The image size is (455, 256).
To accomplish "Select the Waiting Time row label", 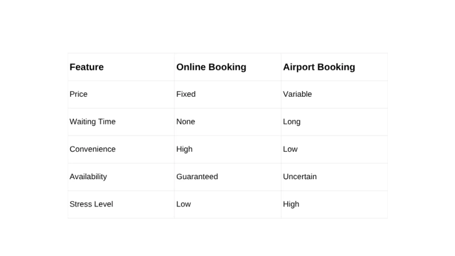I will [92, 122].
